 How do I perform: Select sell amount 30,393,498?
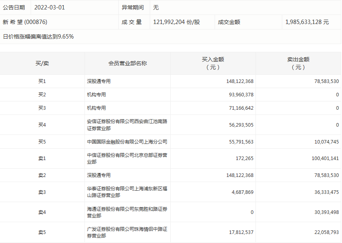tap(327, 212)
